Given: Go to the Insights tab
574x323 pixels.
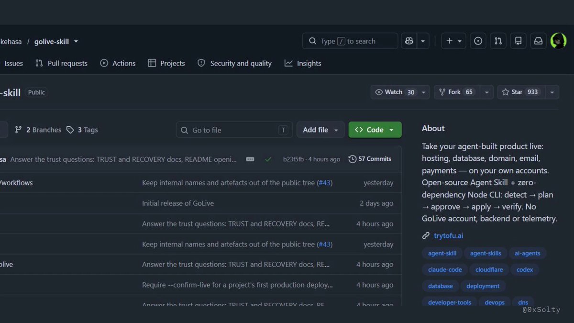Looking at the screenshot, I should tap(303, 63).
